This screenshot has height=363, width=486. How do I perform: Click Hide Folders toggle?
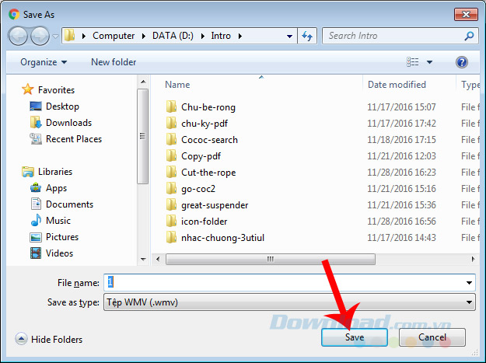49,339
